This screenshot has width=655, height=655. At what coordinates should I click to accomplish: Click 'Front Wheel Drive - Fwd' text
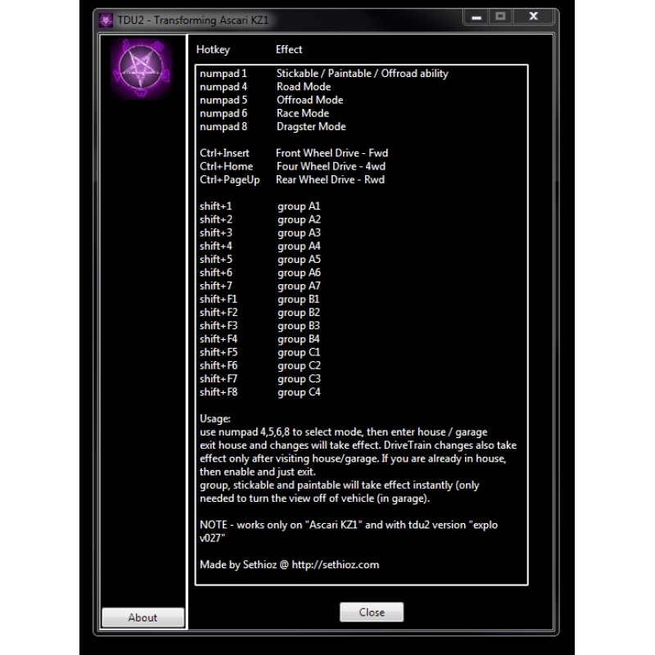tap(332, 153)
